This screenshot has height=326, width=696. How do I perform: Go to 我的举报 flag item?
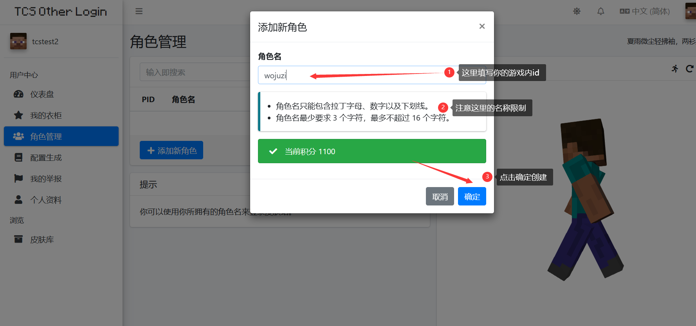click(x=46, y=179)
